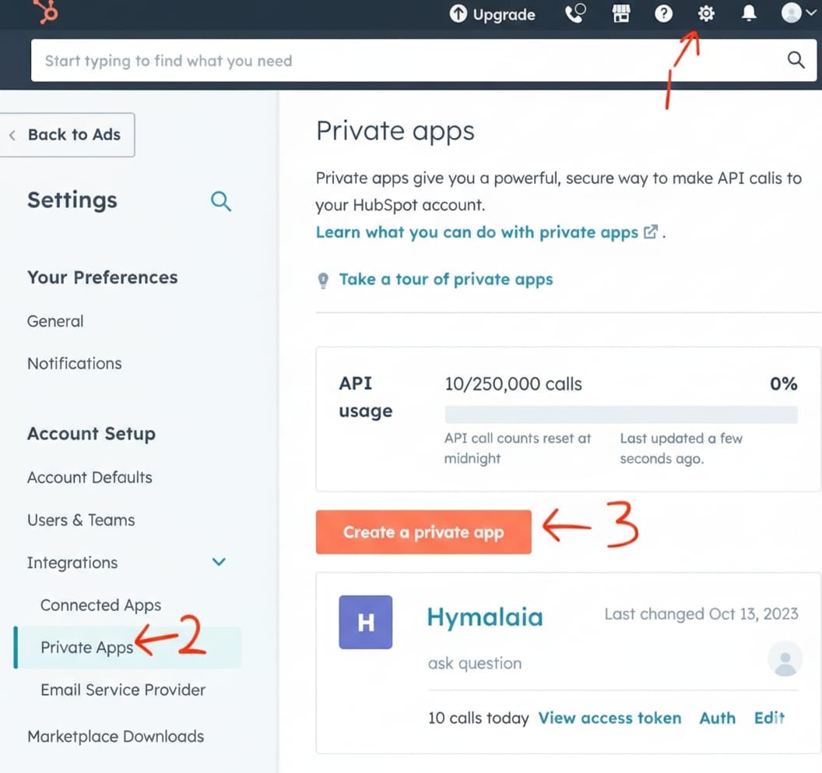This screenshot has width=822, height=773.
Task: Expand the Back to Ads chevron
Action: [12, 134]
